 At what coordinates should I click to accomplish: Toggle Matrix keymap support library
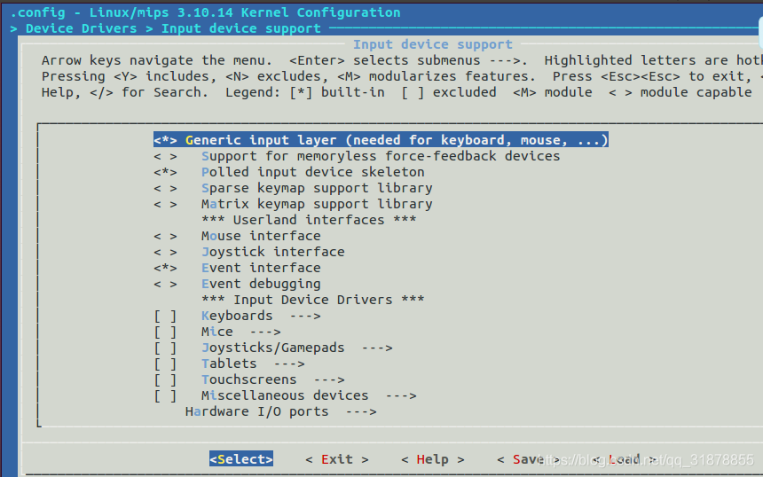[293, 204]
